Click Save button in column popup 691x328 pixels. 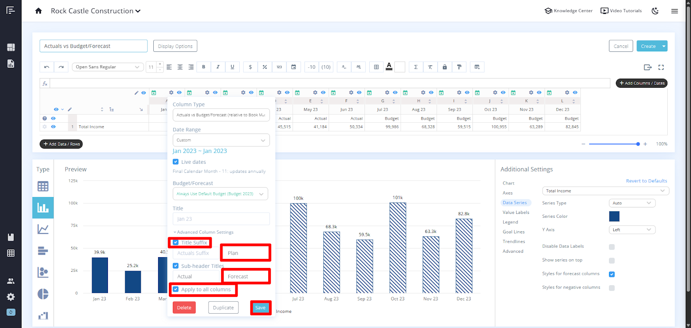(260, 308)
